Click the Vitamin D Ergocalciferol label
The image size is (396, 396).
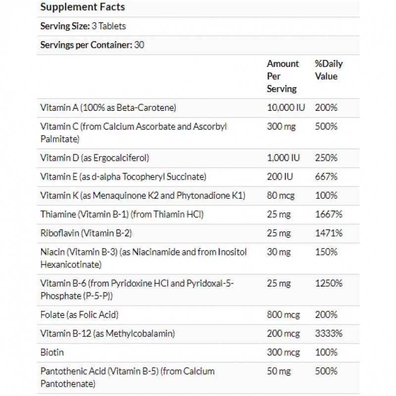(x=95, y=158)
